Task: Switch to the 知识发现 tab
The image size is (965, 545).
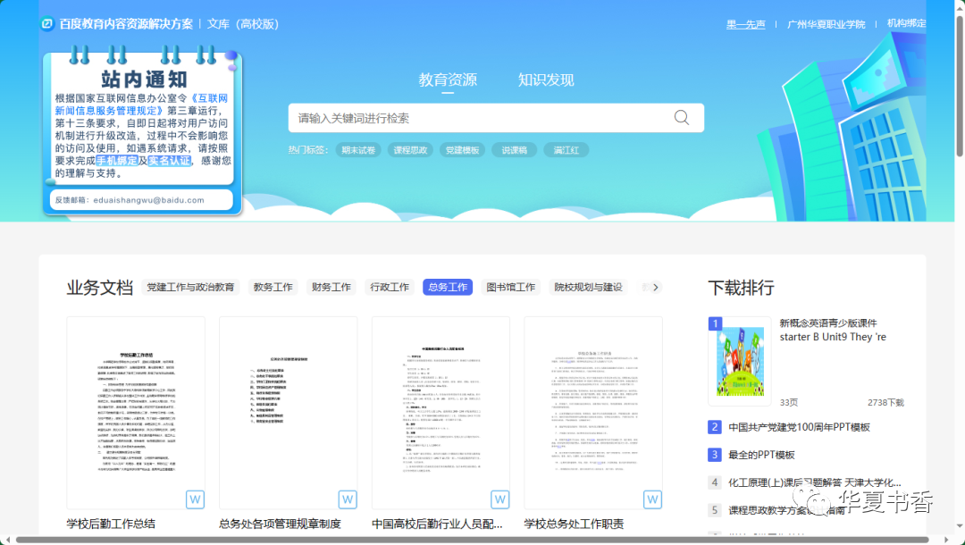Action: [x=546, y=80]
